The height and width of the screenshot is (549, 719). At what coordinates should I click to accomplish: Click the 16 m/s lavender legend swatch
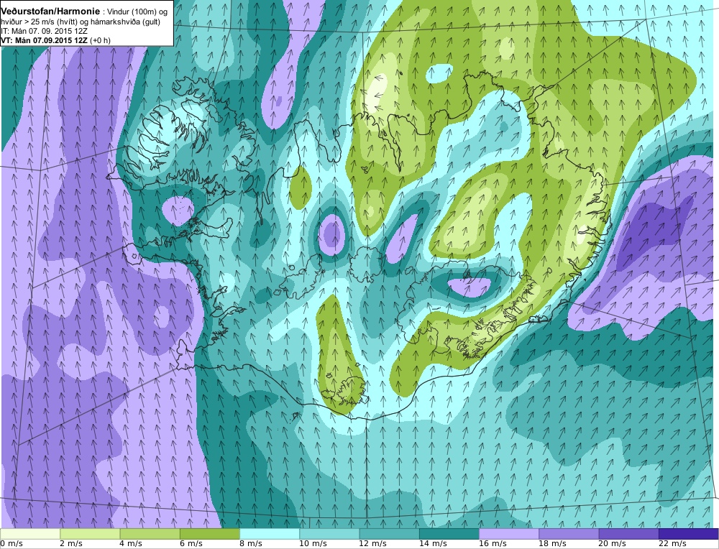click(509, 534)
